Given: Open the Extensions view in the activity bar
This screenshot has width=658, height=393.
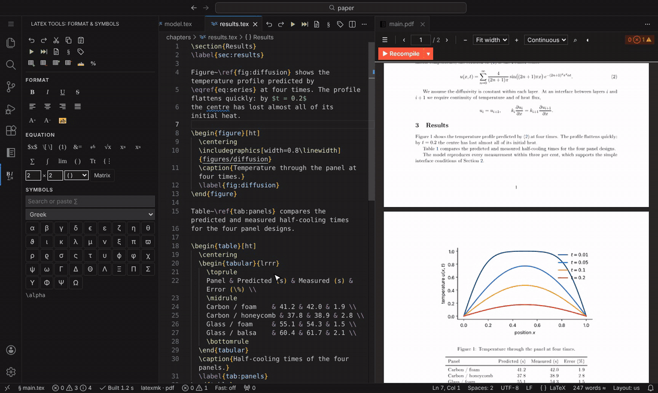Looking at the screenshot, I should 11,130.
